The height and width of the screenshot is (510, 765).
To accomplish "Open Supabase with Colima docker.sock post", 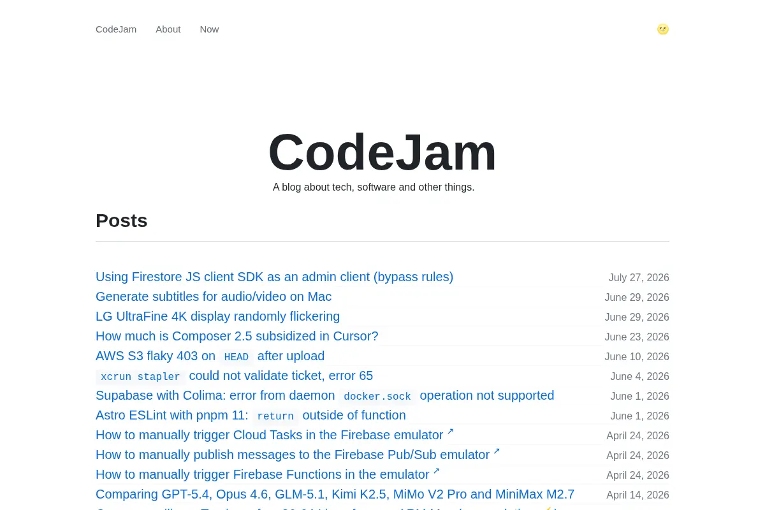I will (x=325, y=395).
